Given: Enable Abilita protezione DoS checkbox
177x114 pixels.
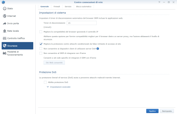Looking at the screenshot, I should point(45,82).
